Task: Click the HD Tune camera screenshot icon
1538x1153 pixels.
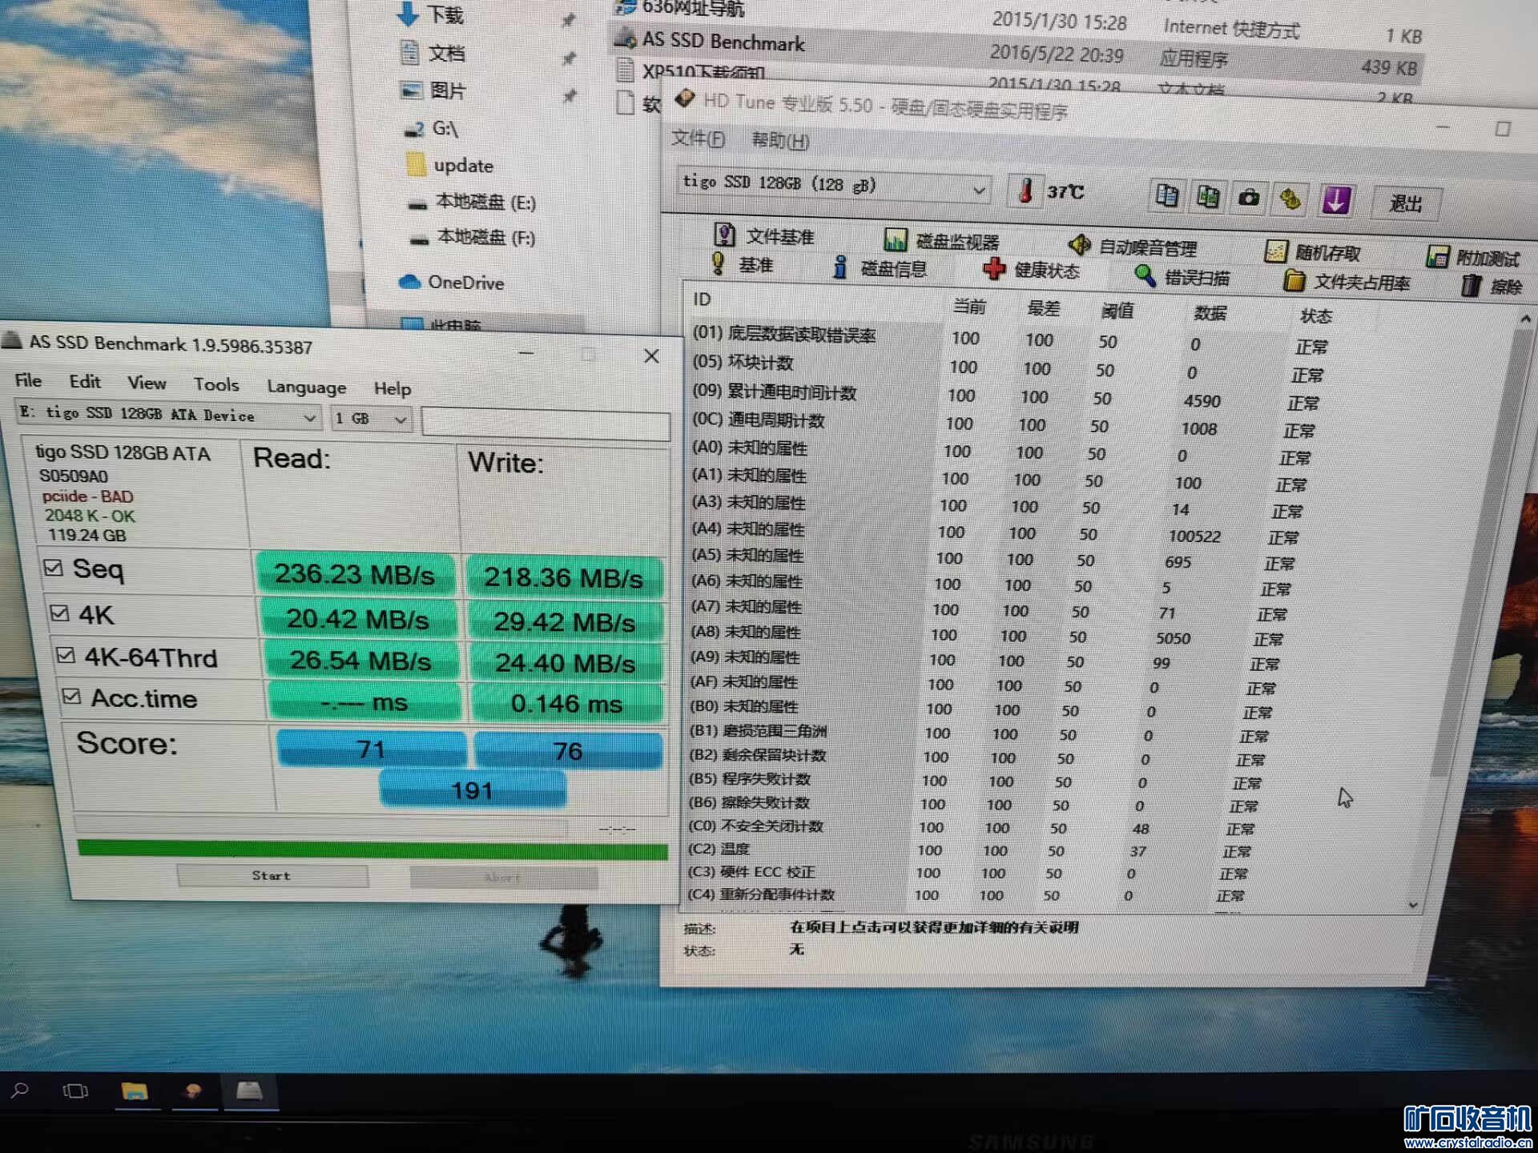Action: point(1248,198)
